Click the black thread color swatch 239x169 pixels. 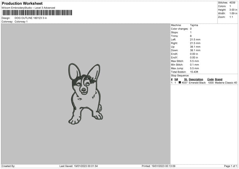click(x=180, y=83)
